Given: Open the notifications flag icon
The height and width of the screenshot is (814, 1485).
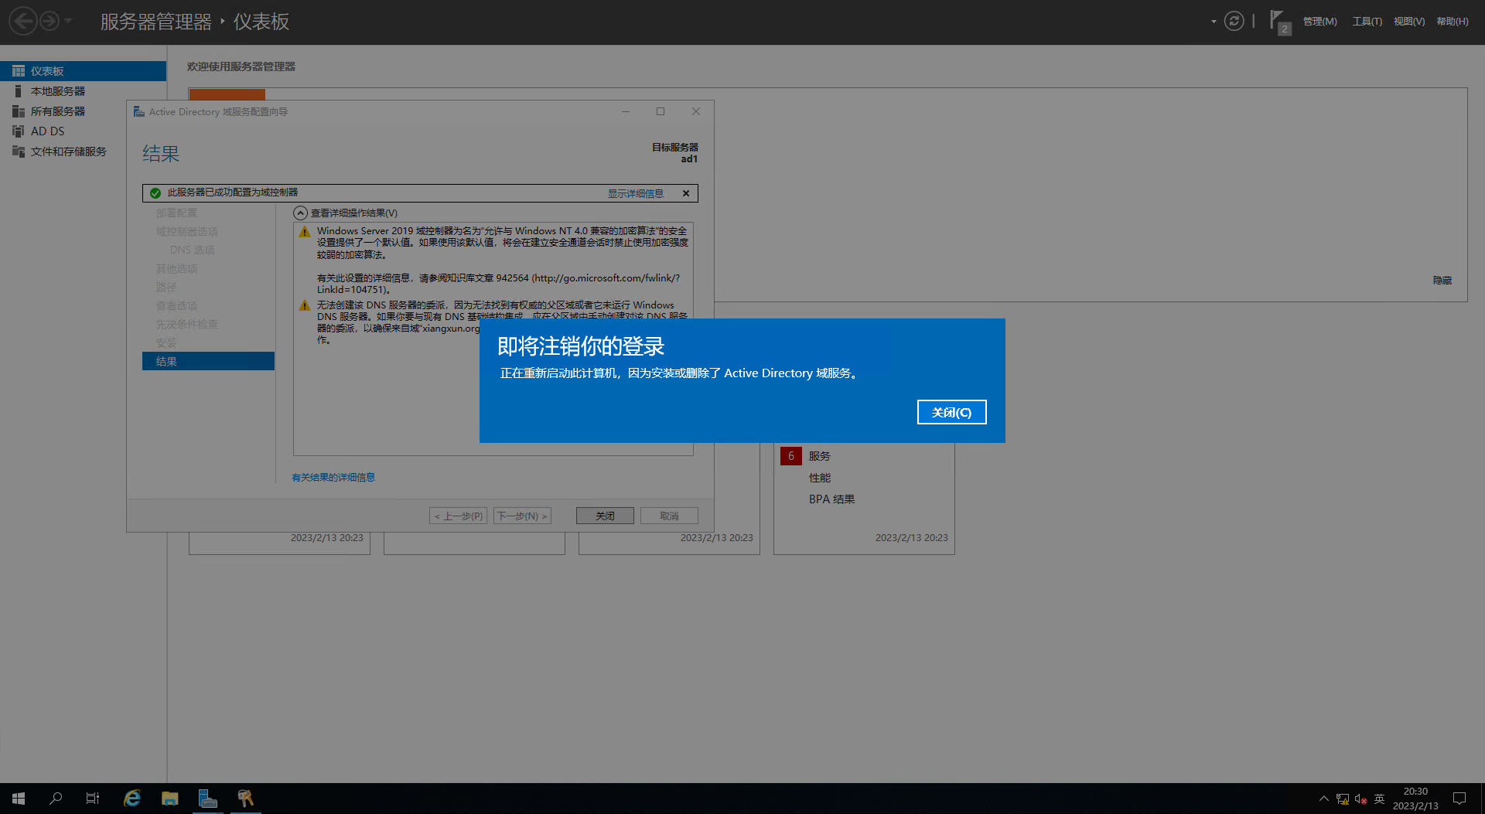Looking at the screenshot, I should 1279,21.
